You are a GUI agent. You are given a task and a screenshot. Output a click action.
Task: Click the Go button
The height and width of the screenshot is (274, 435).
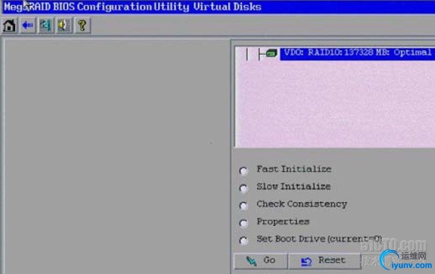point(260,261)
